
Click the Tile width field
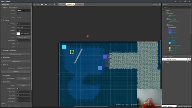pyautogui.click(x=23, y=92)
